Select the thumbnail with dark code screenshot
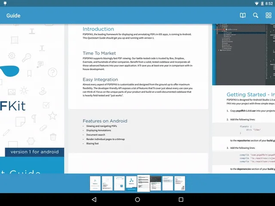275x206 pixels. [156, 183]
